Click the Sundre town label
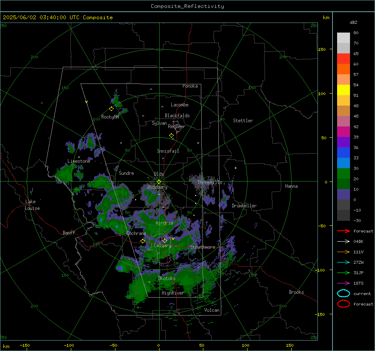 [x=126, y=173]
